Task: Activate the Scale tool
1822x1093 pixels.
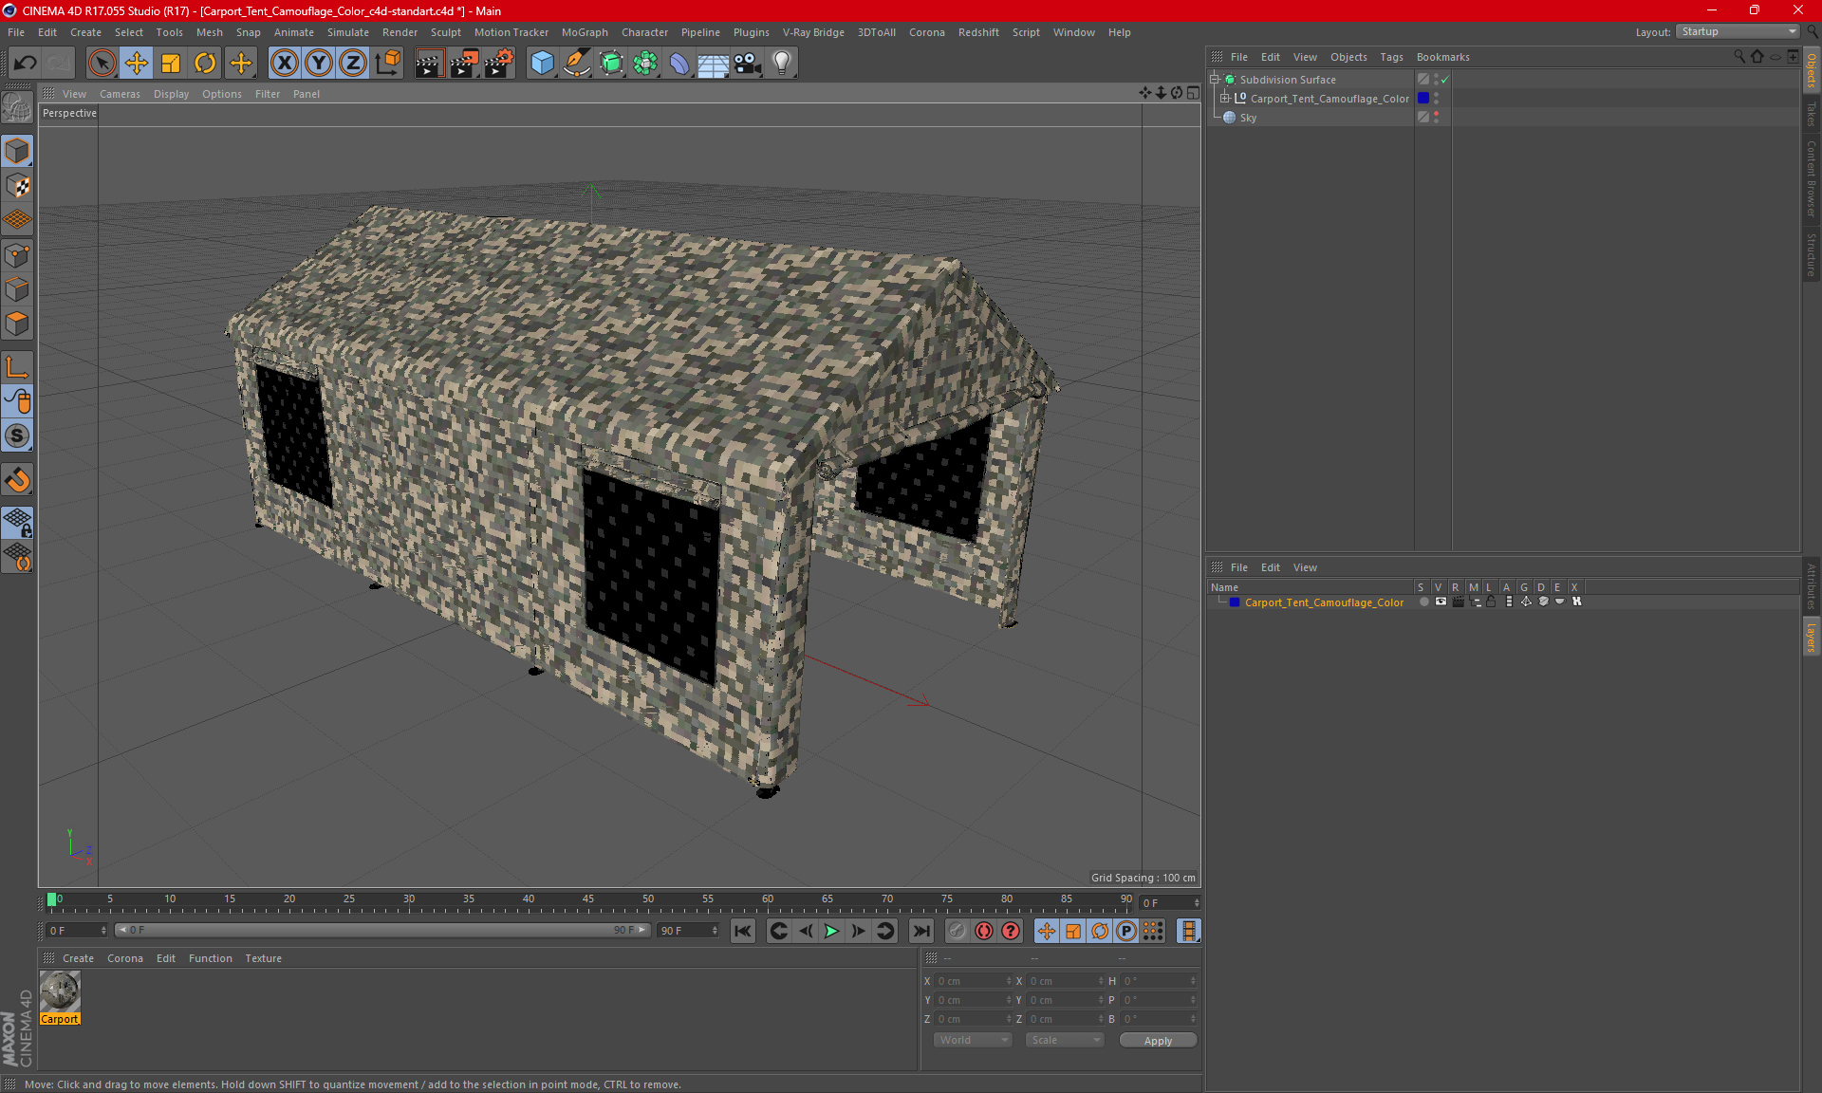Action: 171,64
